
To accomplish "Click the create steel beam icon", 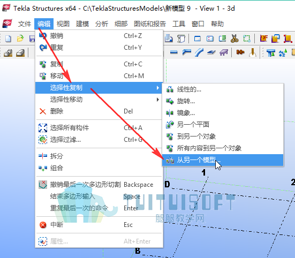I will (174, 52).
